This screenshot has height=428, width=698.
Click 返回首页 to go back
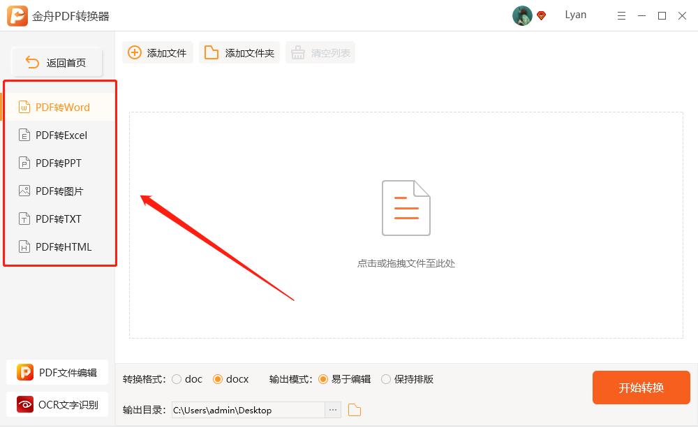click(x=57, y=61)
